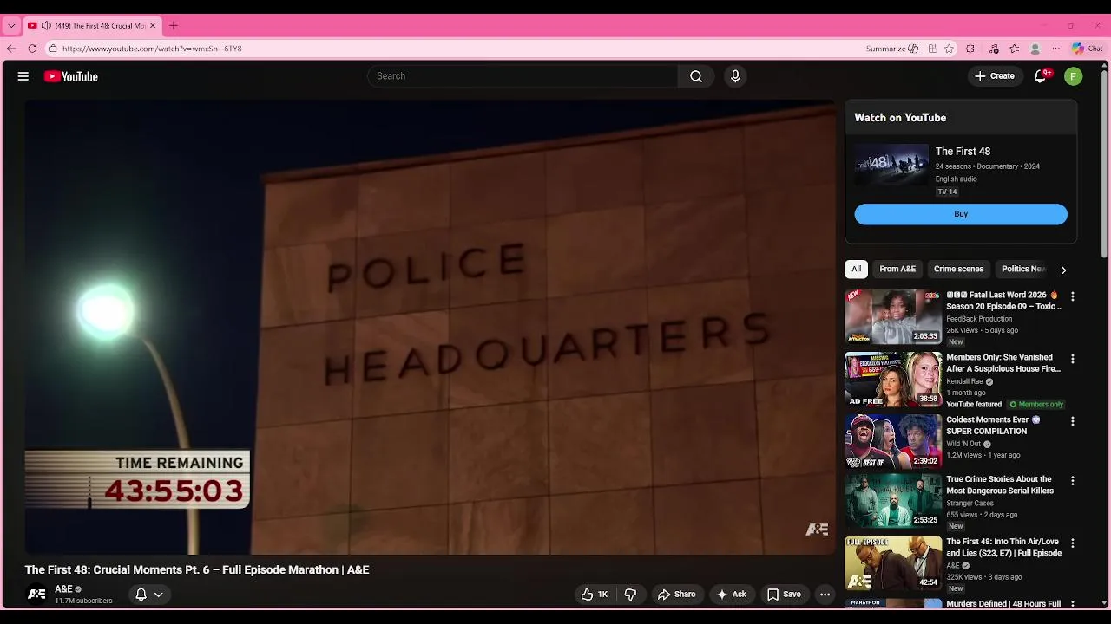Viewport: 1111px width, 624px height.
Task: Click the subscription notification bell
Action: pos(141,595)
